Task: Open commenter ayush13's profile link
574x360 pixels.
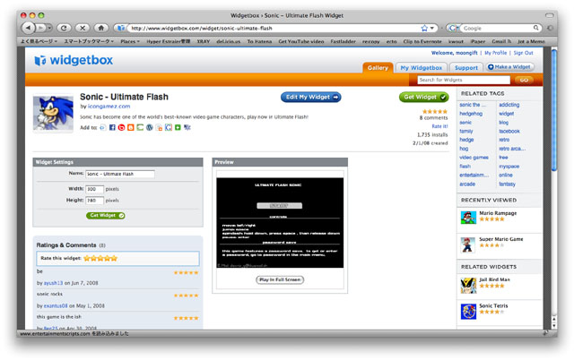Action: coord(53,283)
